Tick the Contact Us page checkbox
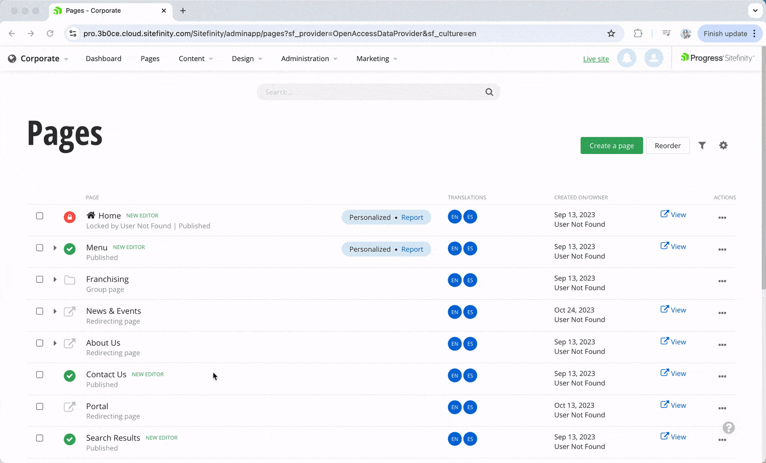Screen dimensions: 766x463 tap(39, 375)
